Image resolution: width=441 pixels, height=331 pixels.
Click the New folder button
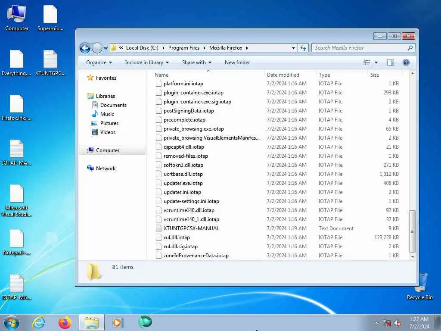237,62
